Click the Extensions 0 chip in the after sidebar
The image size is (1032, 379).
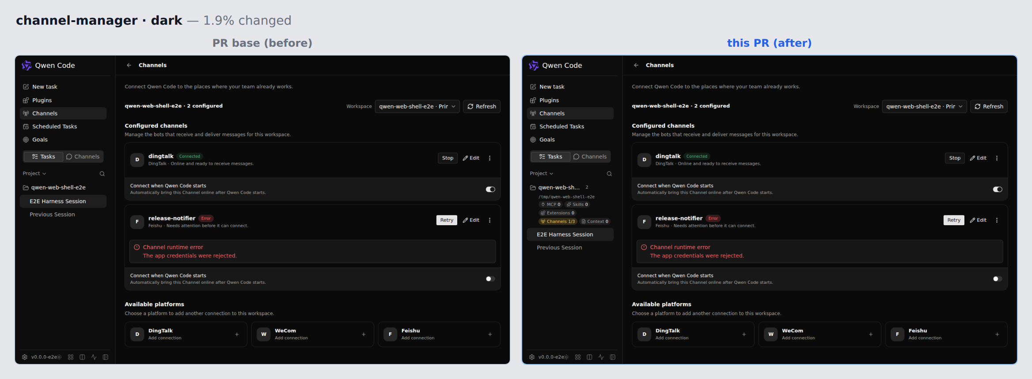point(558,213)
